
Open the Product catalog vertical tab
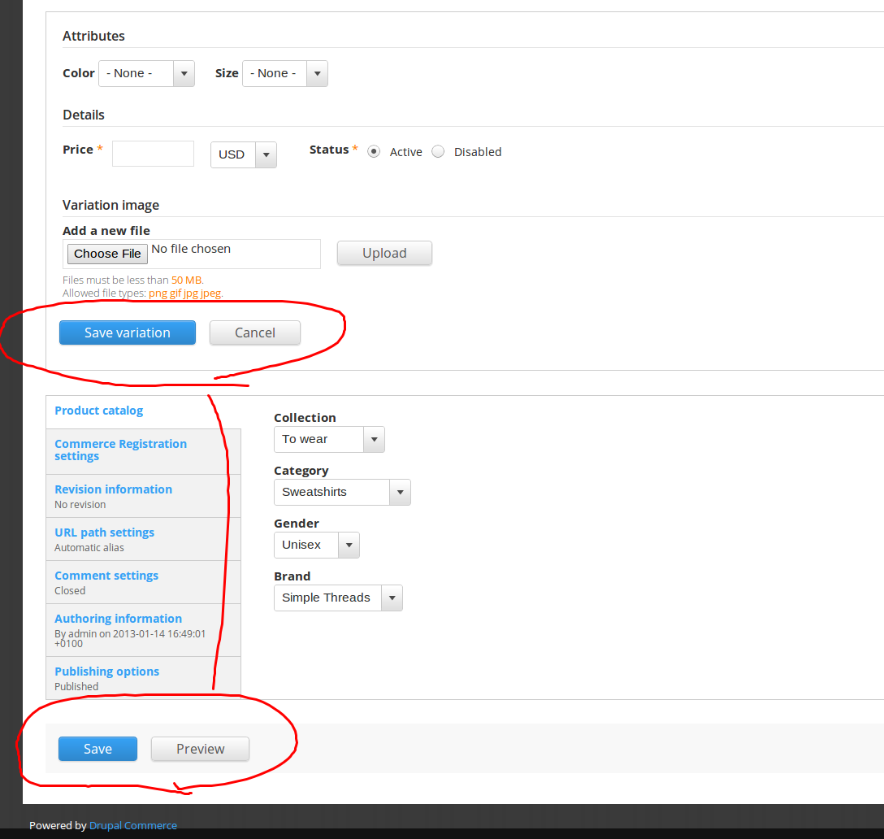click(98, 411)
